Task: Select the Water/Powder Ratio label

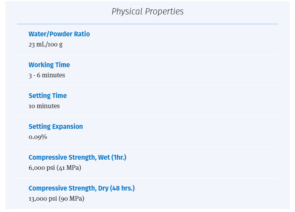Action: 59,34
